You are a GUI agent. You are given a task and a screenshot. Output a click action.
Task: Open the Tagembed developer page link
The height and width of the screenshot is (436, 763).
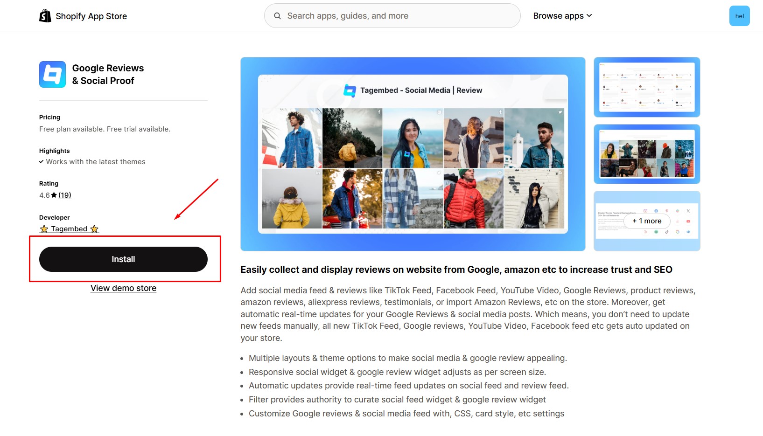69,228
